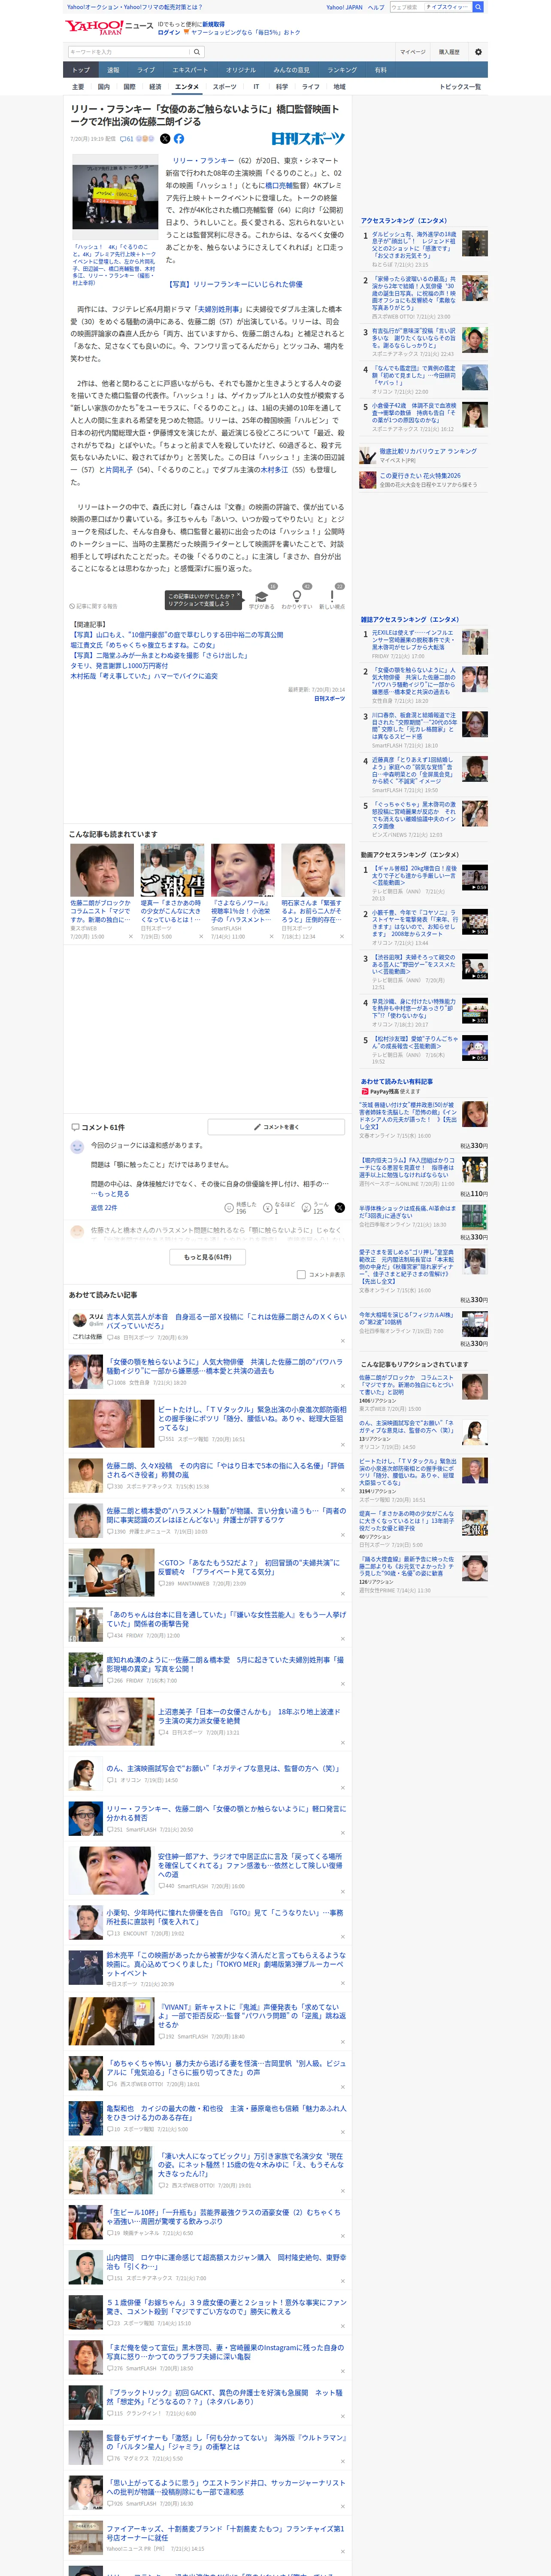551x2576 pixels.
Task: Expand the 返信 22件 replies
Action: pyautogui.click(x=104, y=1208)
